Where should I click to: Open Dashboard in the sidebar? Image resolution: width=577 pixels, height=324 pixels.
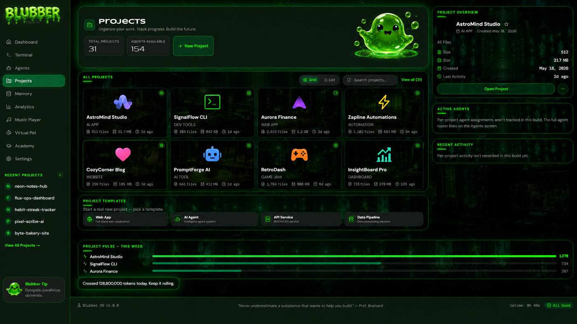click(x=34, y=42)
